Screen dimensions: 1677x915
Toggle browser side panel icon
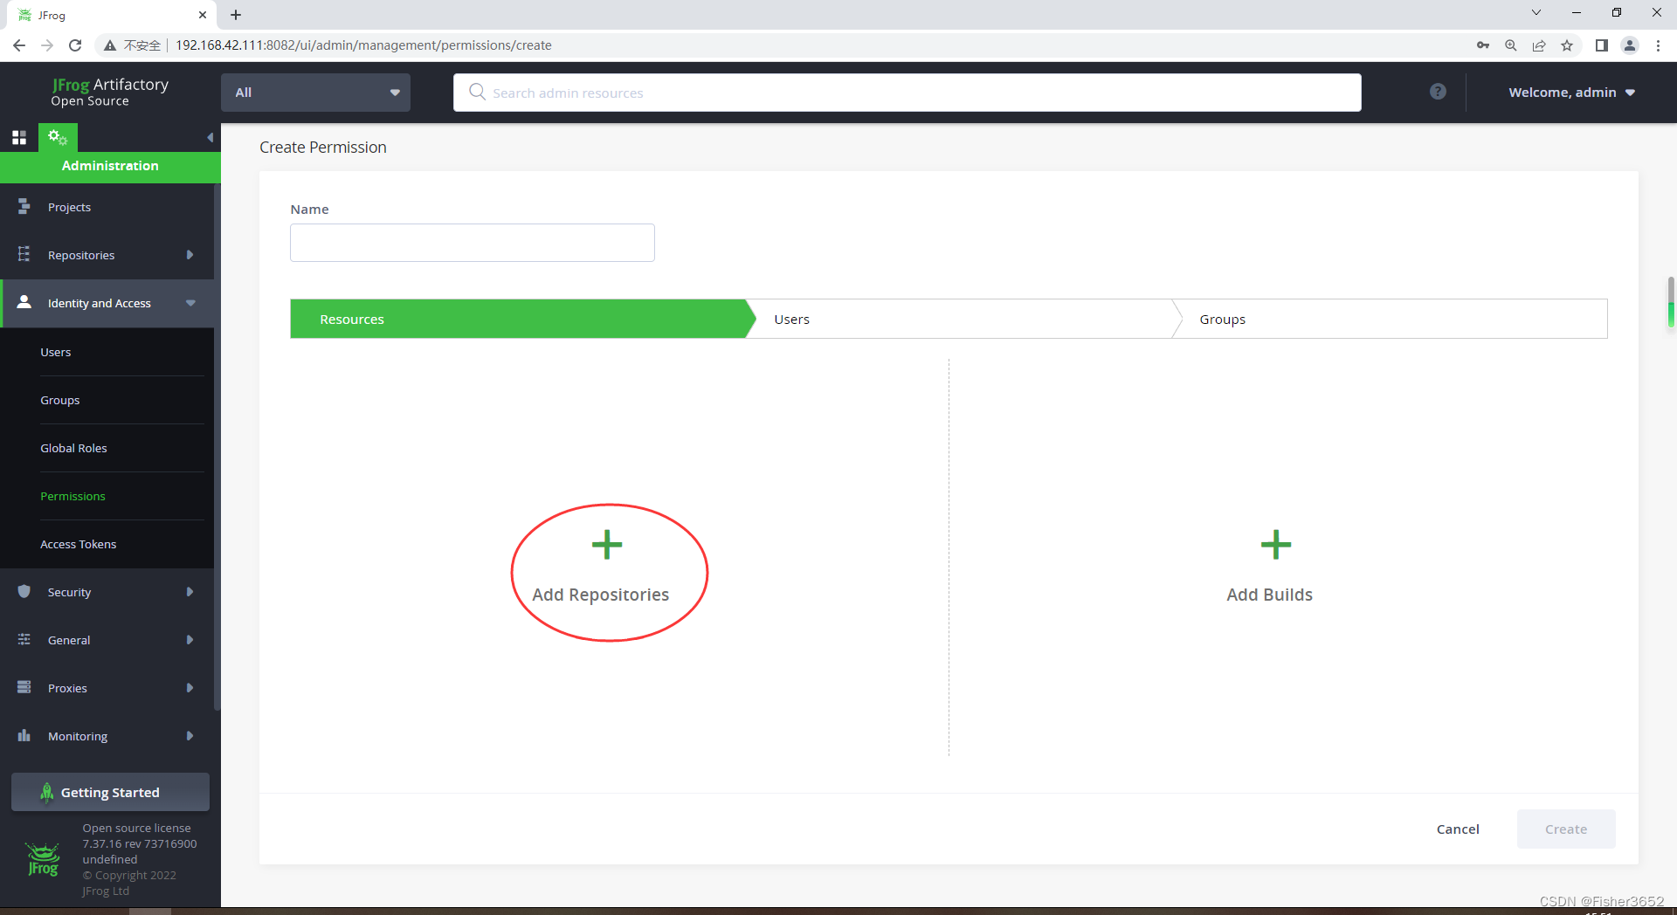[x=1602, y=45]
